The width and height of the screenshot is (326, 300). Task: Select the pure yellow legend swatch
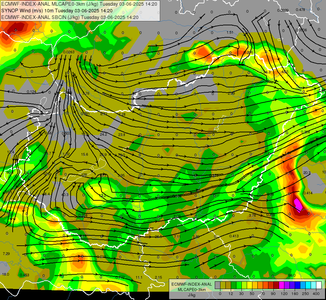tap(249, 285)
